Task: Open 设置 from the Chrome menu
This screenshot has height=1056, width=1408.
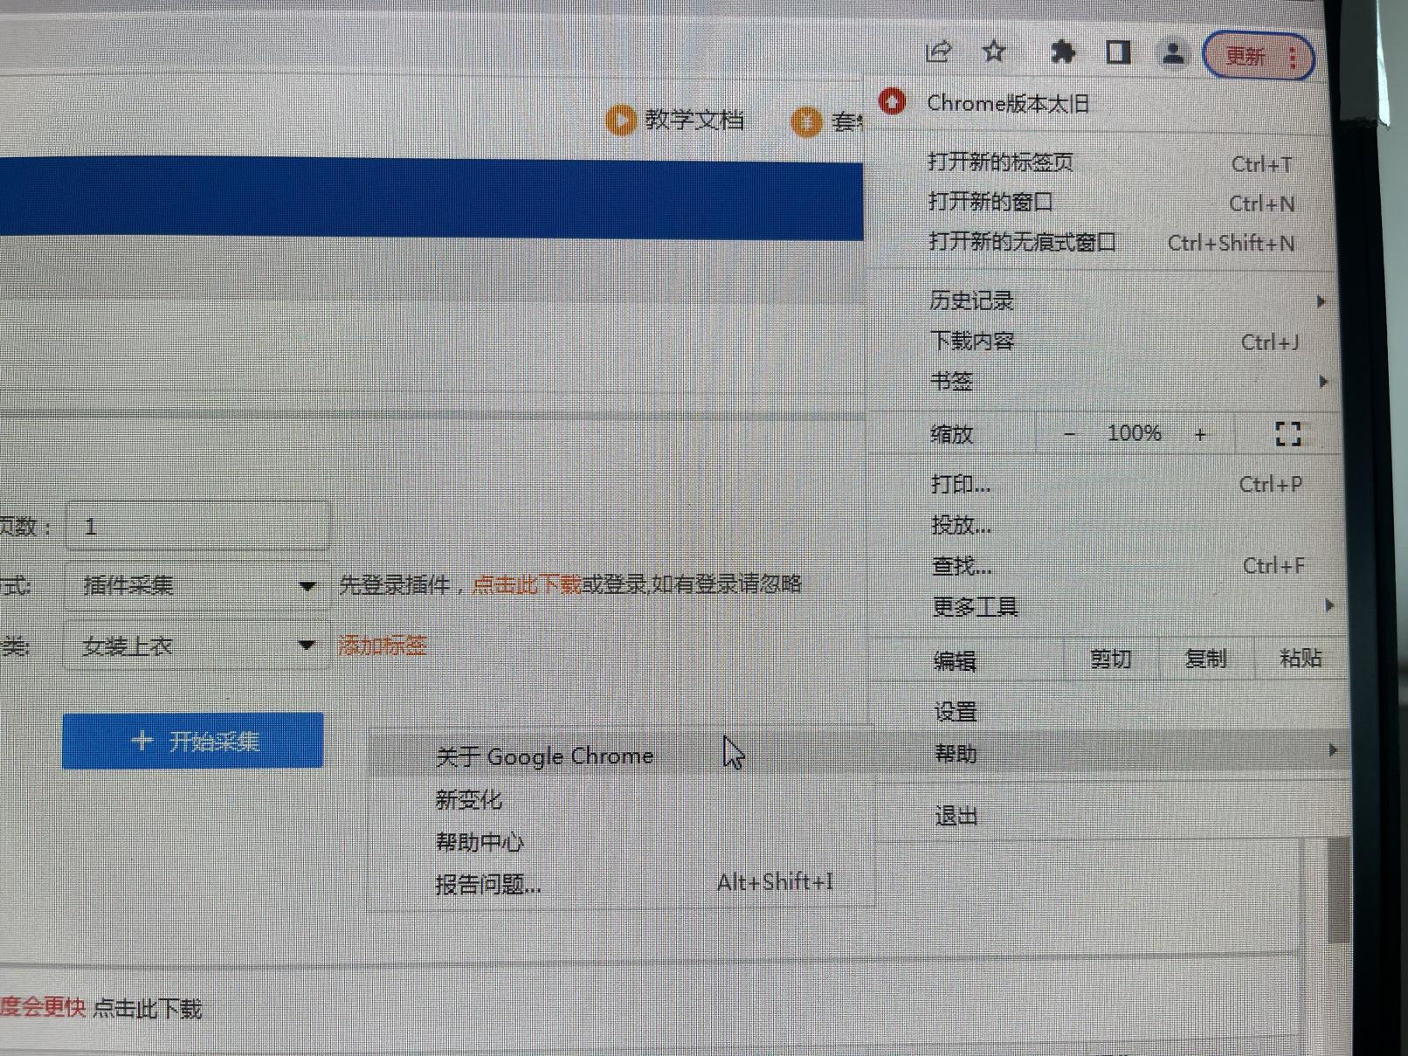Action: 1109,712
